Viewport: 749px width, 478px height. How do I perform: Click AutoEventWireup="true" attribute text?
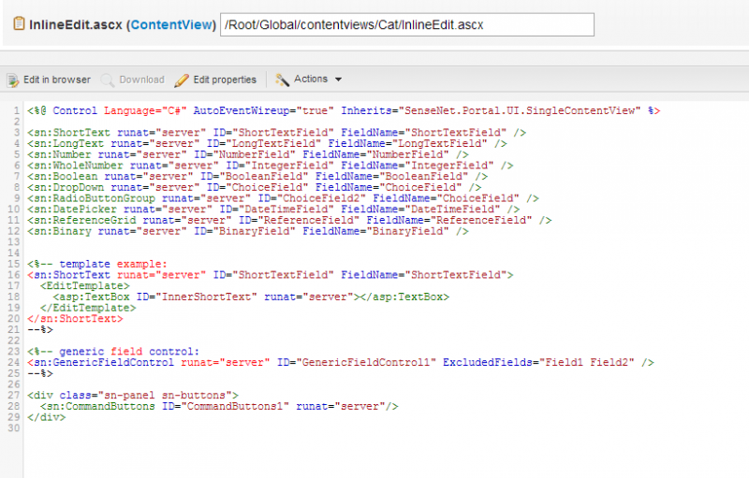pos(263,110)
